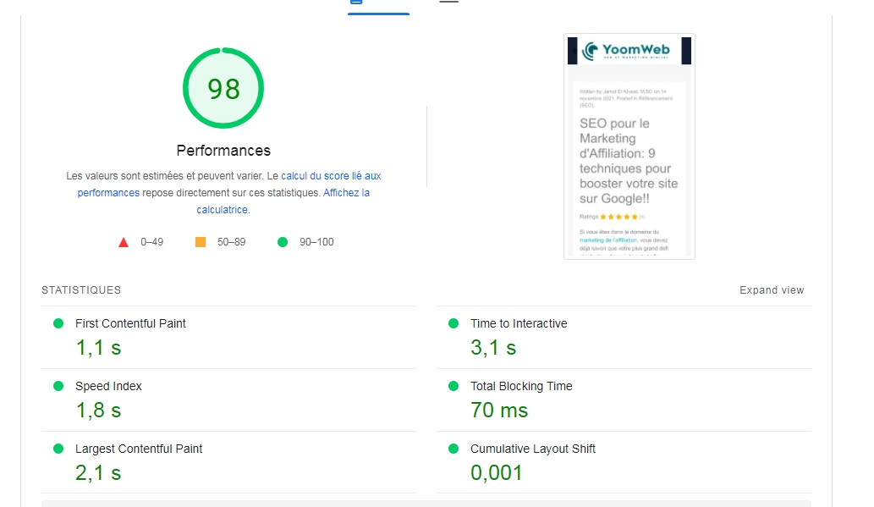Viewport: 874px width, 507px height.
Task: Expand the statistics with Expand view
Action: tap(772, 290)
